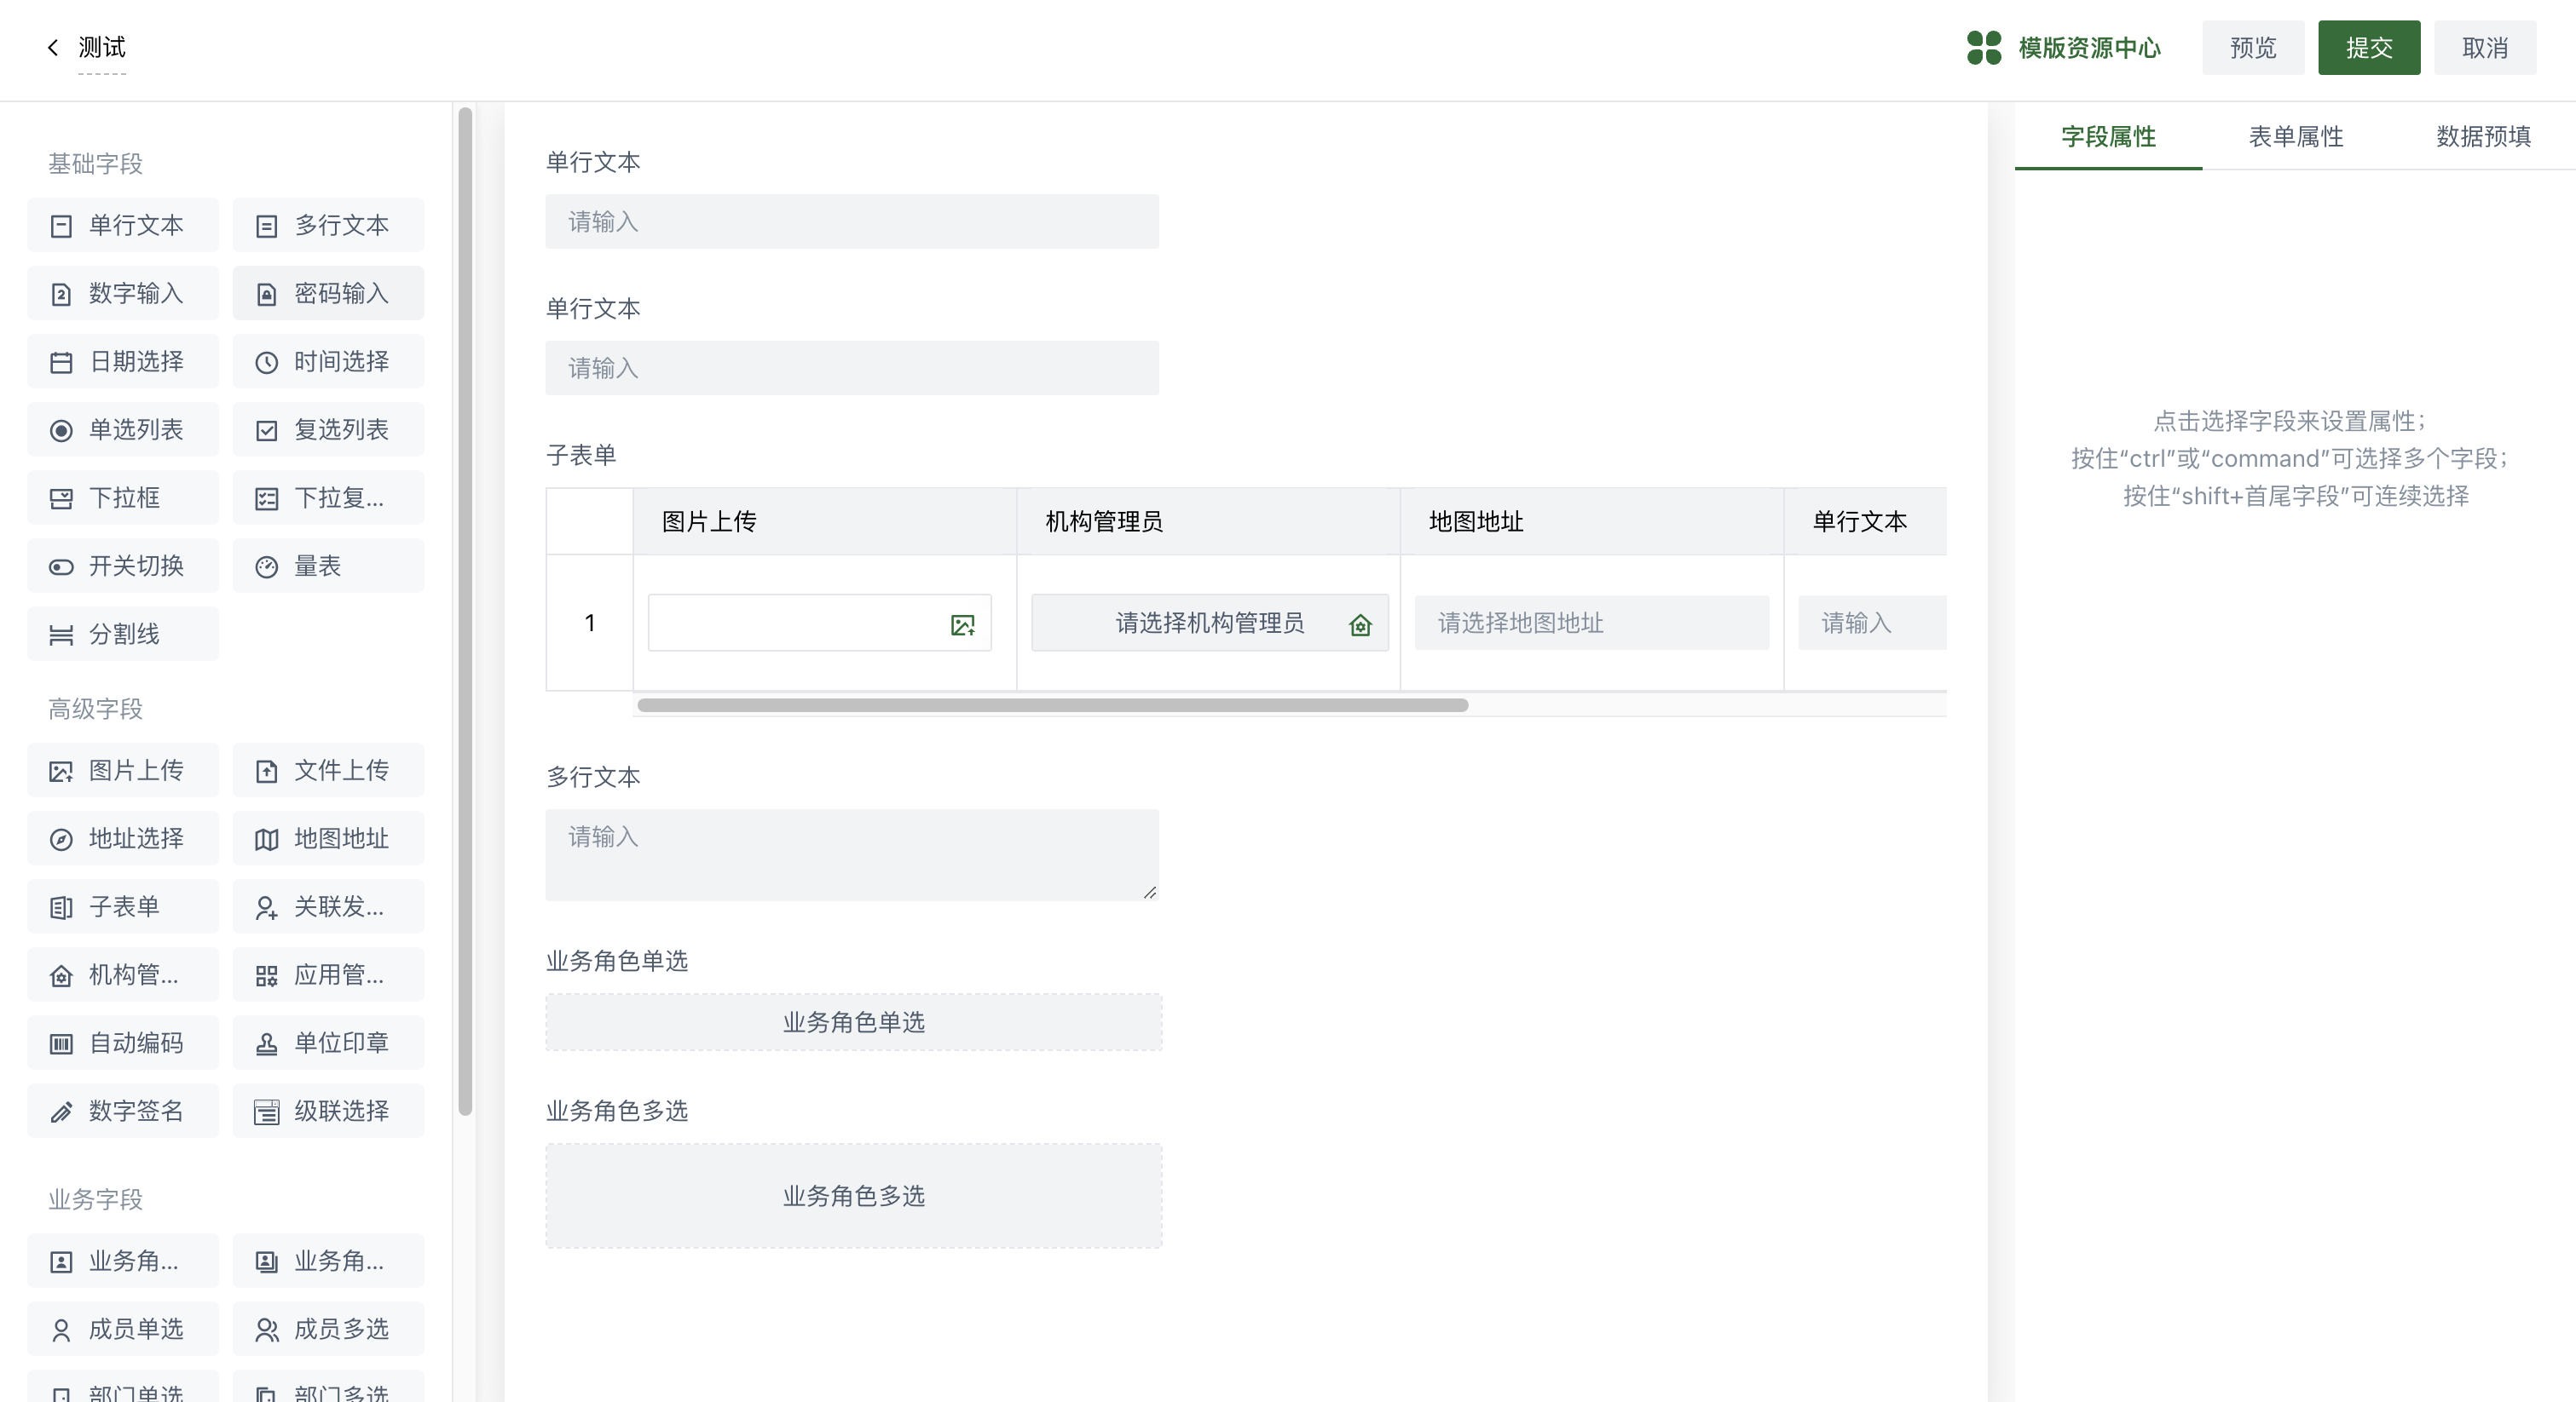Select the 单行文本 field icon in the palette
2576x1402 pixels.
(61, 226)
